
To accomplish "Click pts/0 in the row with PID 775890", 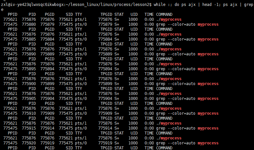I will pyautogui.click(x=81, y=54).
